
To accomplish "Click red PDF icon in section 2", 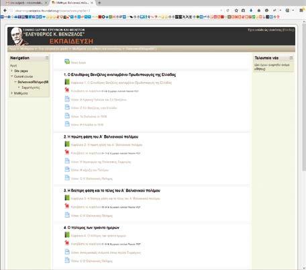I will [x=67, y=152].
